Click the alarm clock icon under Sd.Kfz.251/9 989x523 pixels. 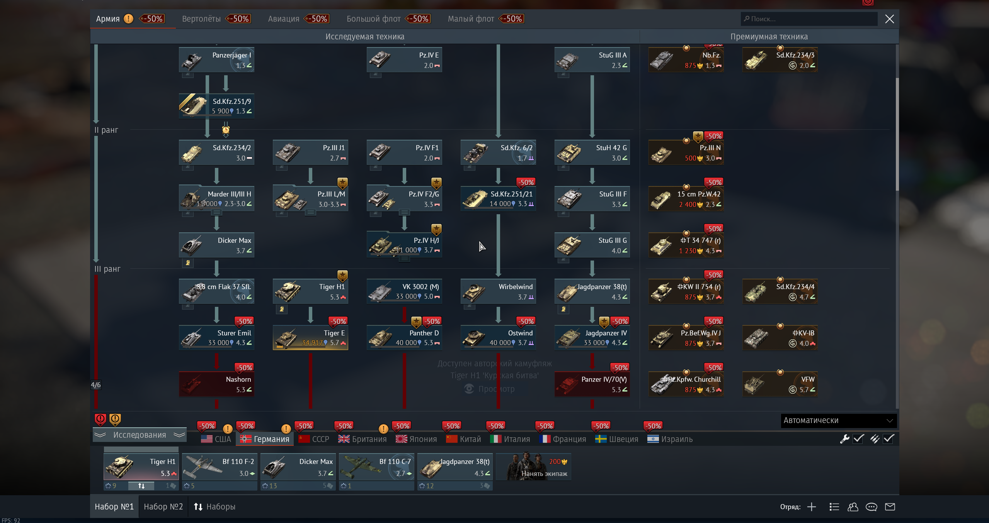coord(226,130)
